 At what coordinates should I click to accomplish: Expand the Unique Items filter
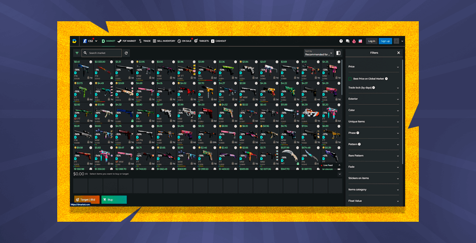pyautogui.click(x=374, y=121)
